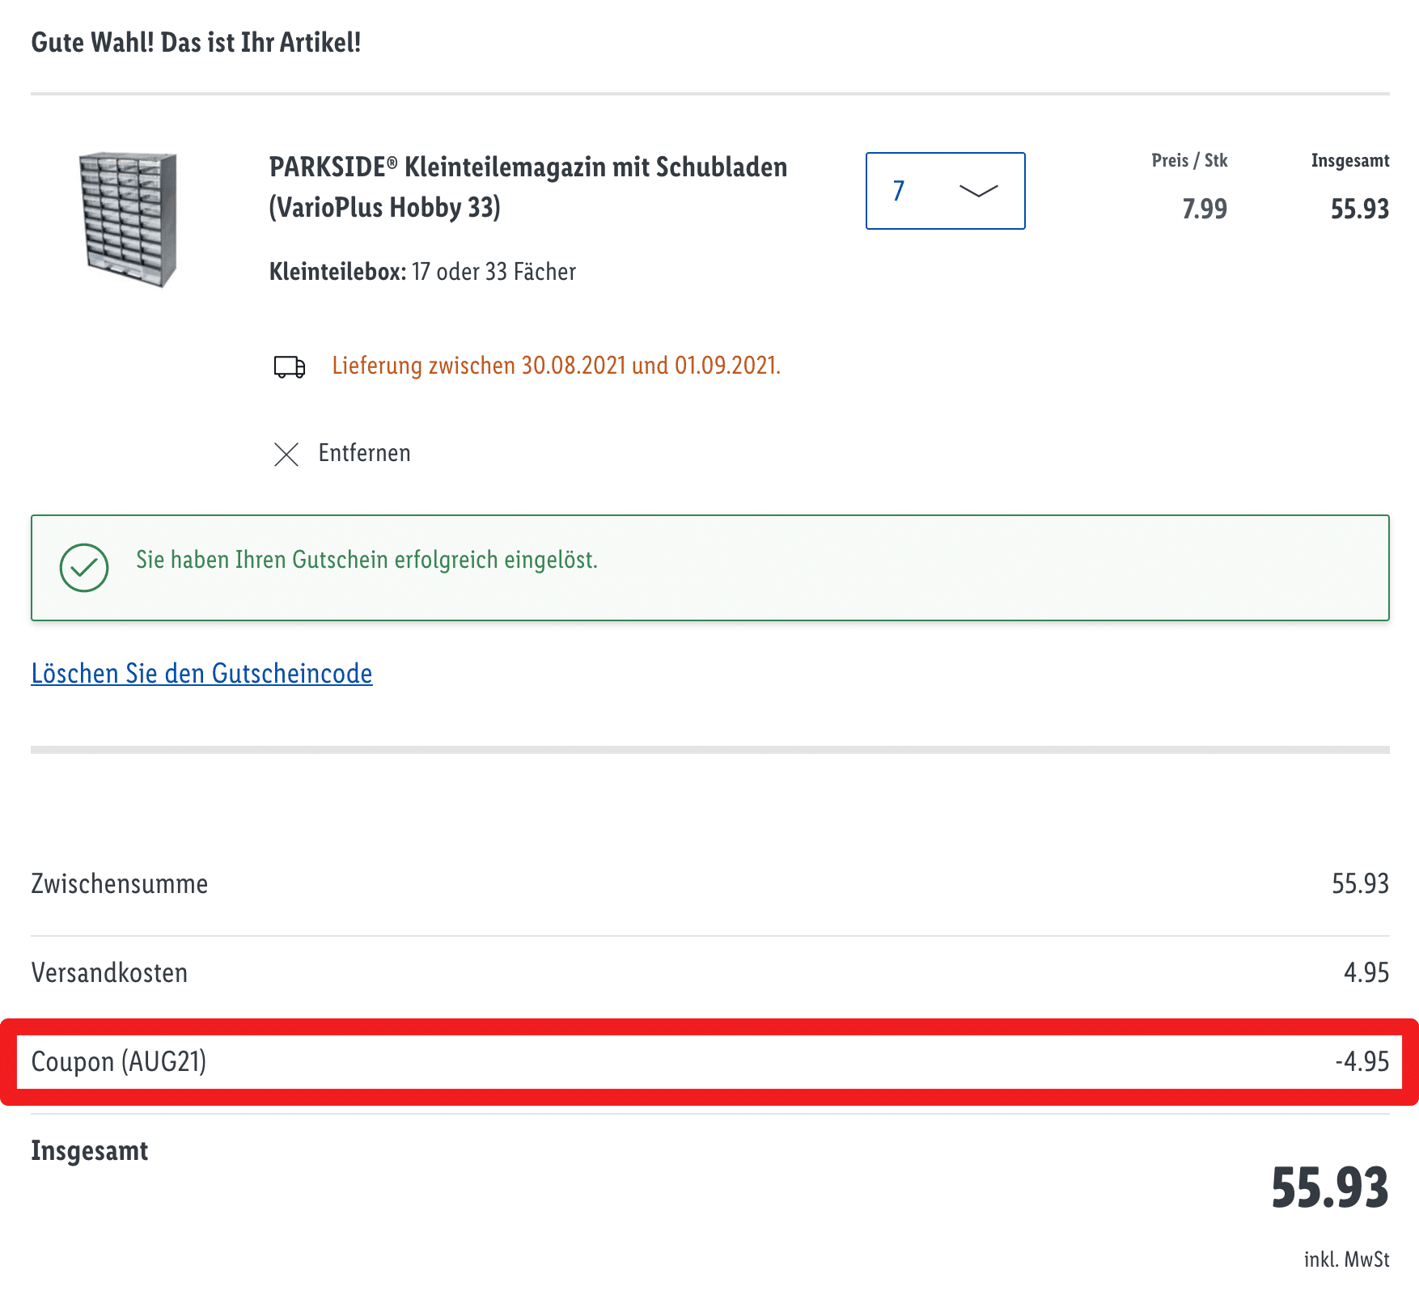Click the green checkmark success icon
This screenshot has width=1419, height=1291.
pos(84,568)
